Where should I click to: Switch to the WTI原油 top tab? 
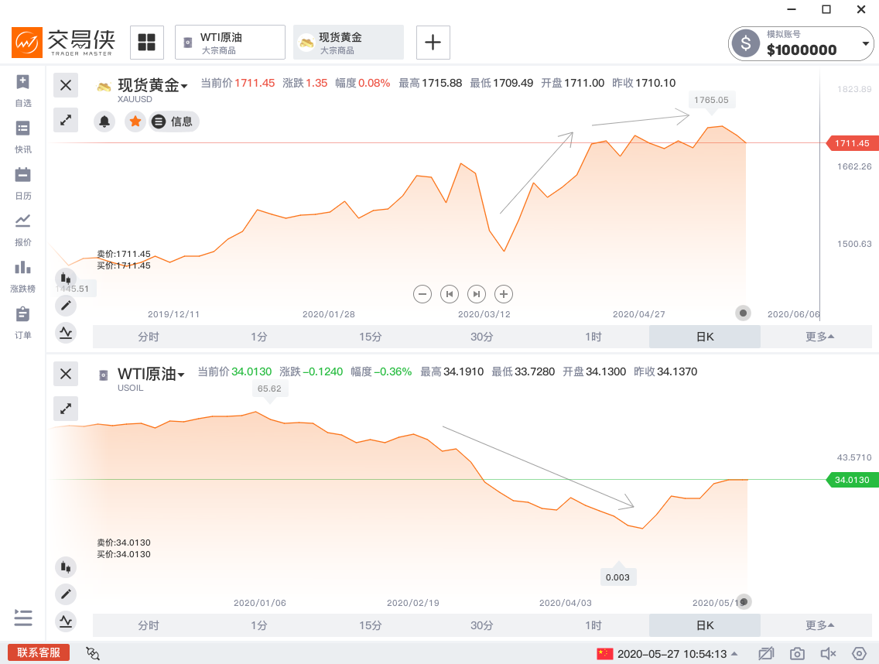[x=231, y=42]
